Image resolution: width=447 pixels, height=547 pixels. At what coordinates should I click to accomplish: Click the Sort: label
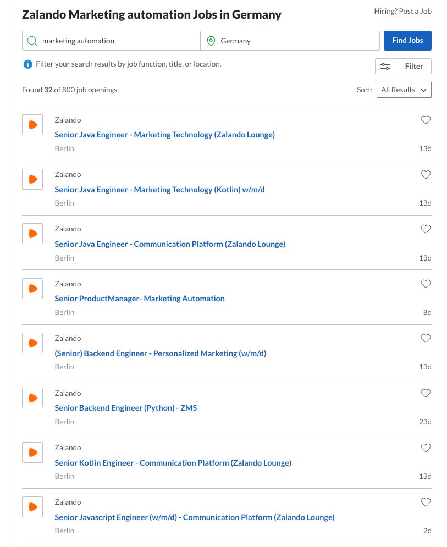coord(365,90)
